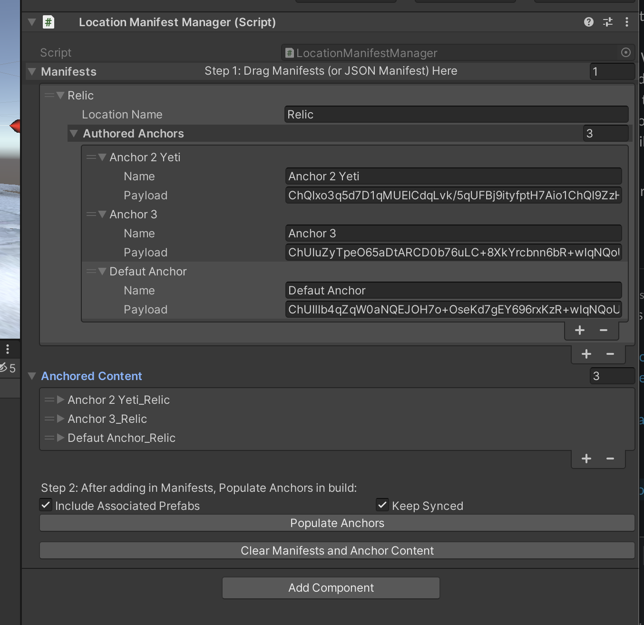Edit Anchor 2 Yeti payload field
This screenshot has width=644, height=625.
pyautogui.click(x=454, y=195)
